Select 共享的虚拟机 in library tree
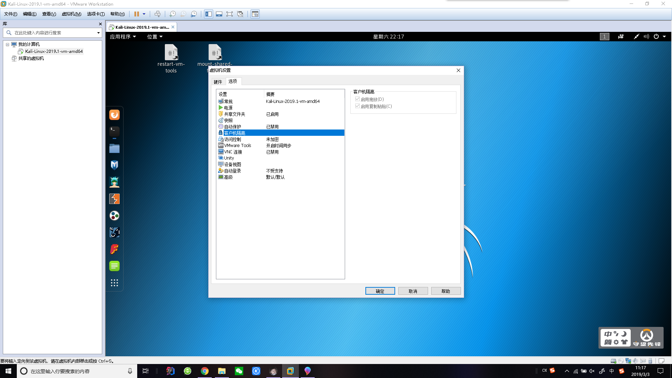The height and width of the screenshot is (378, 672). [31, 58]
